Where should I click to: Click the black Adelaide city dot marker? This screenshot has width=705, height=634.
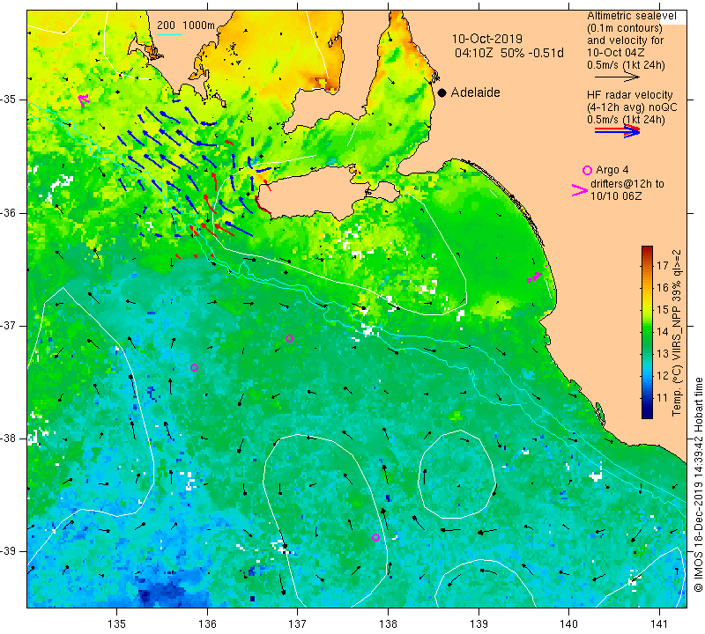[442, 93]
